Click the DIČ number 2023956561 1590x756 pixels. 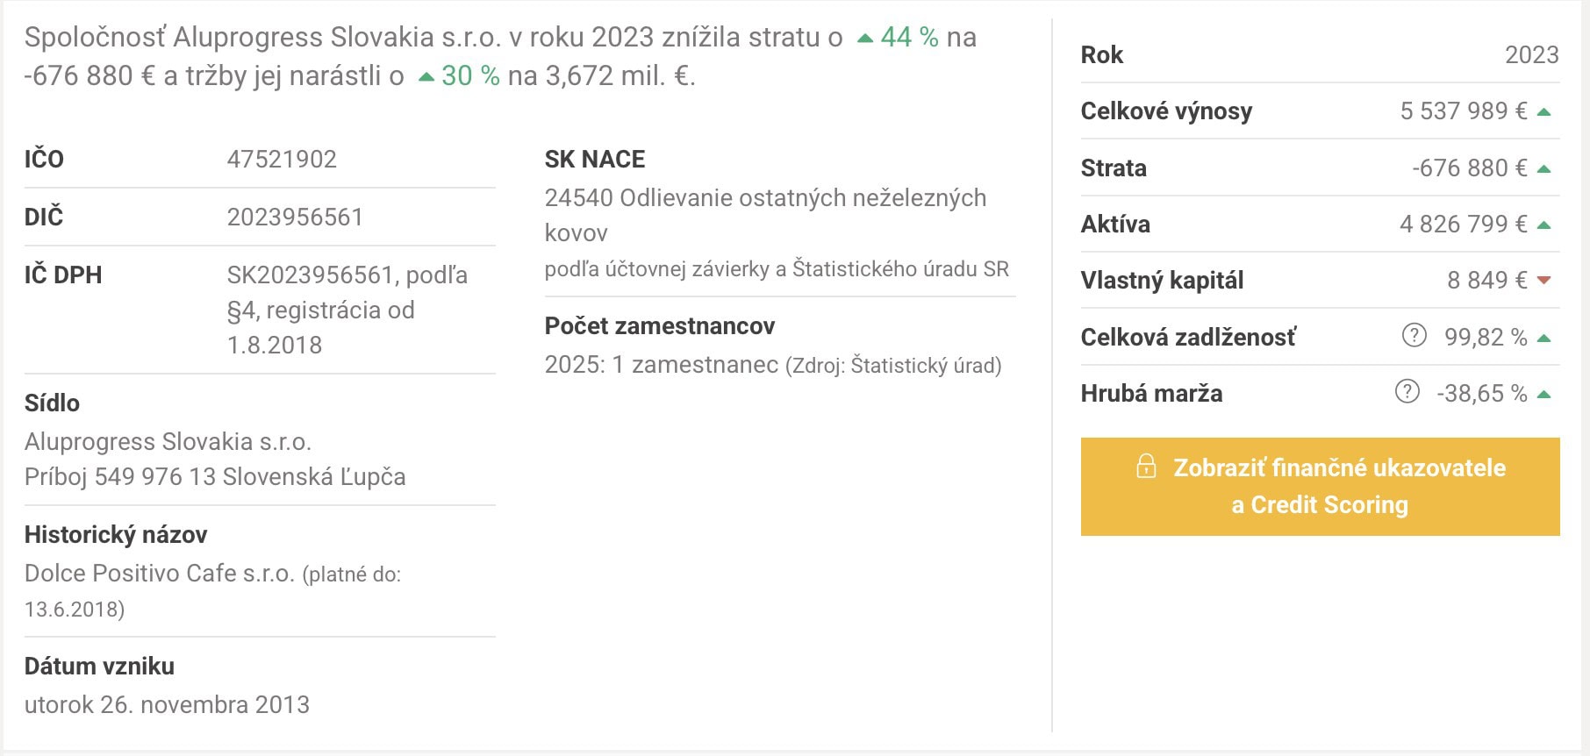point(294,217)
